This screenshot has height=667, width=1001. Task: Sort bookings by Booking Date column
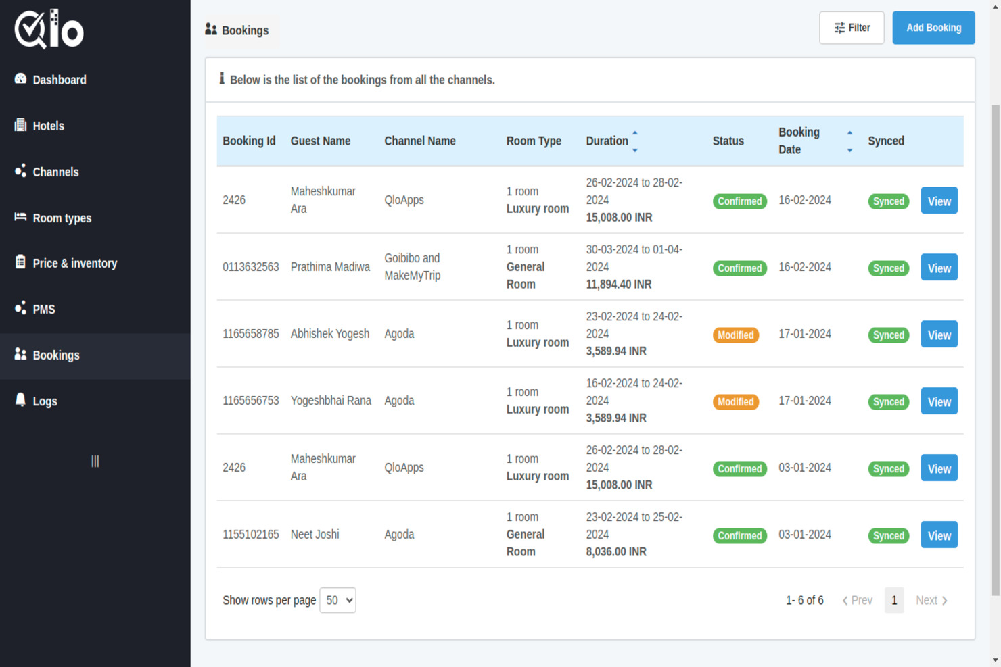coord(849,141)
